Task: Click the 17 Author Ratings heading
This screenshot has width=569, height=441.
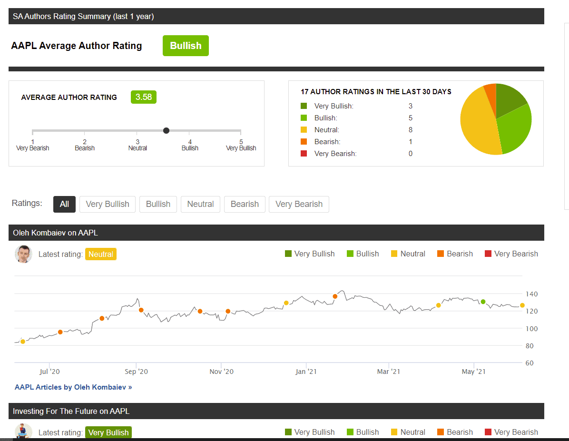Action: click(376, 91)
